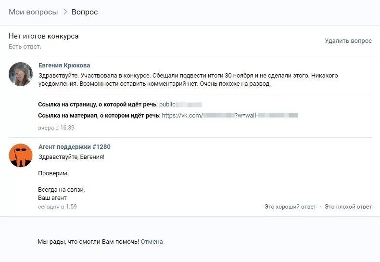Open the blurred public page link
This screenshot has height=262, width=380.
coord(180,104)
